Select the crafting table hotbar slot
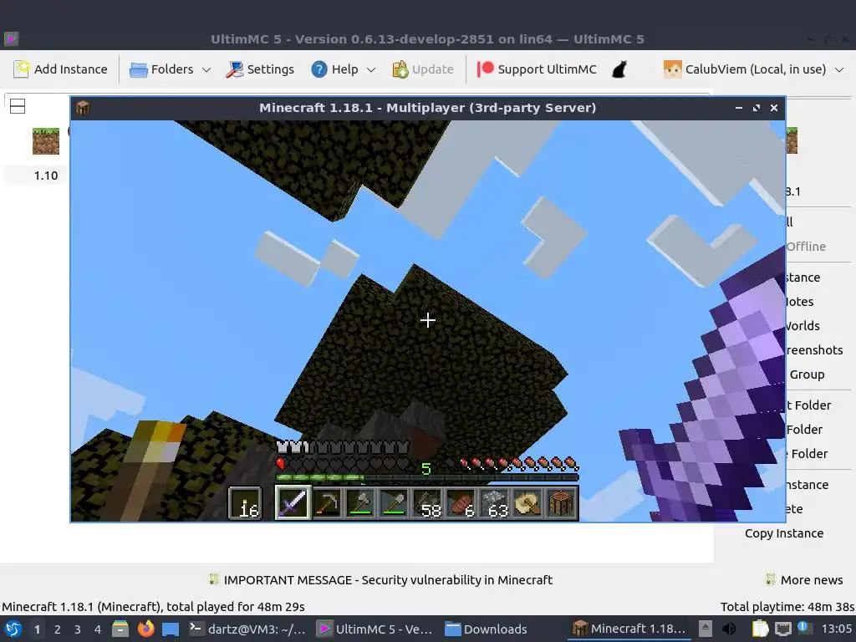Screen dimensions: 856x642 click(561, 502)
